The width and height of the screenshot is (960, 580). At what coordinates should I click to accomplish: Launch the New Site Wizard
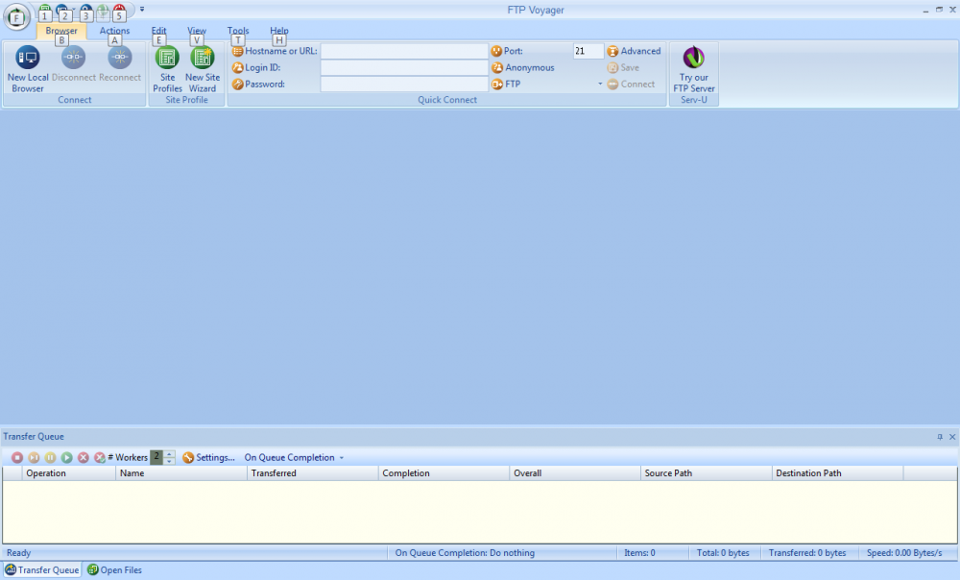[203, 67]
